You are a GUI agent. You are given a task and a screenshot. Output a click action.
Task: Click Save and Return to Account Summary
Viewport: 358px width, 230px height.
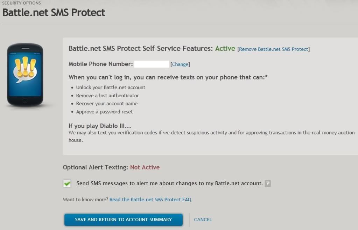(x=123, y=220)
